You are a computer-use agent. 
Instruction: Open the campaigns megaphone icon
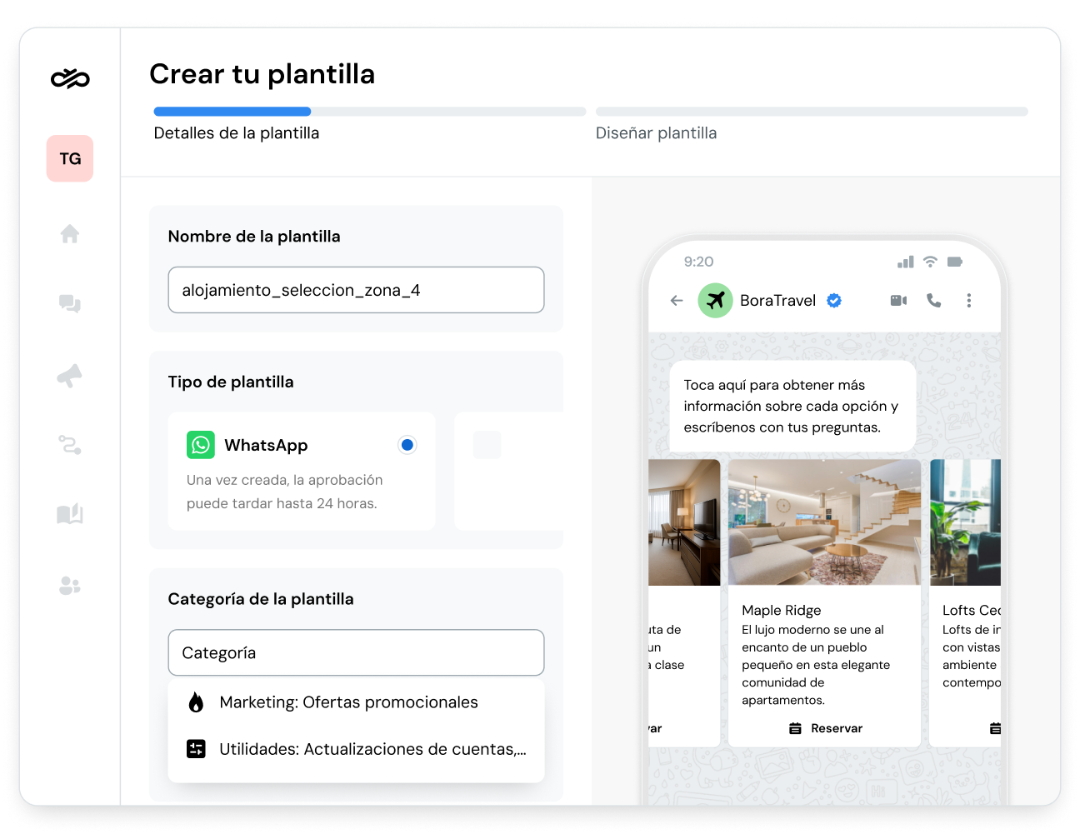point(70,376)
